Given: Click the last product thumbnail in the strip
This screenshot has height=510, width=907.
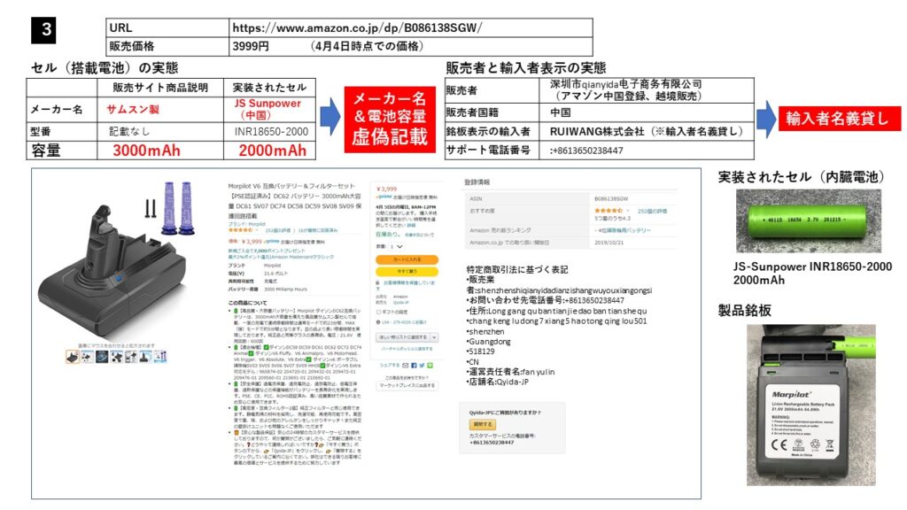Looking at the screenshot, I should 161,356.
